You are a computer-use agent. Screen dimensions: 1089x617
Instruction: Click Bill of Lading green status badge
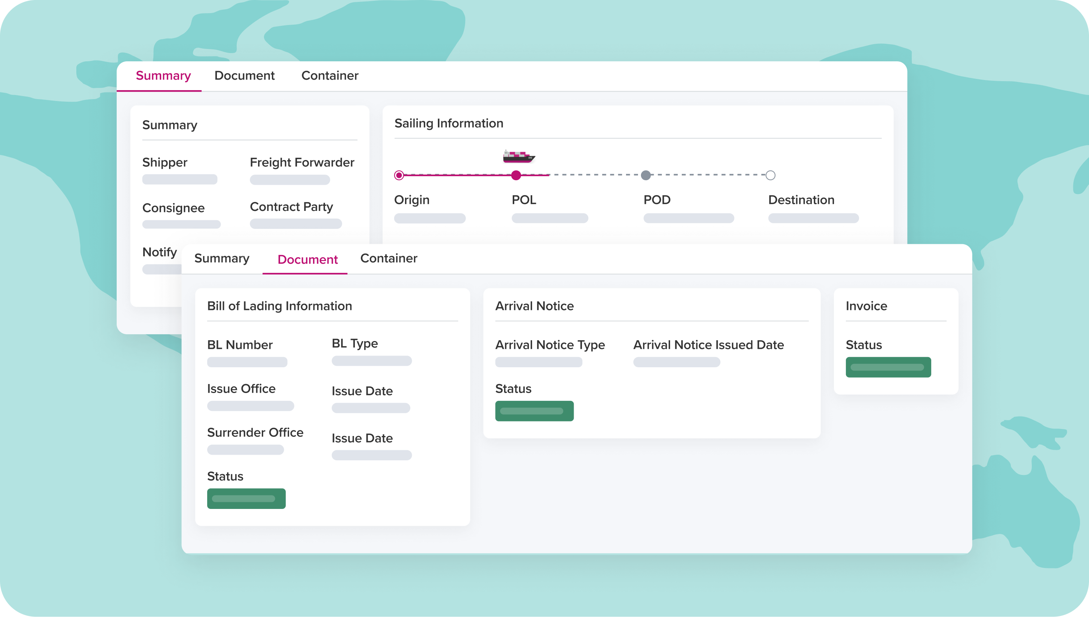tap(246, 498)
